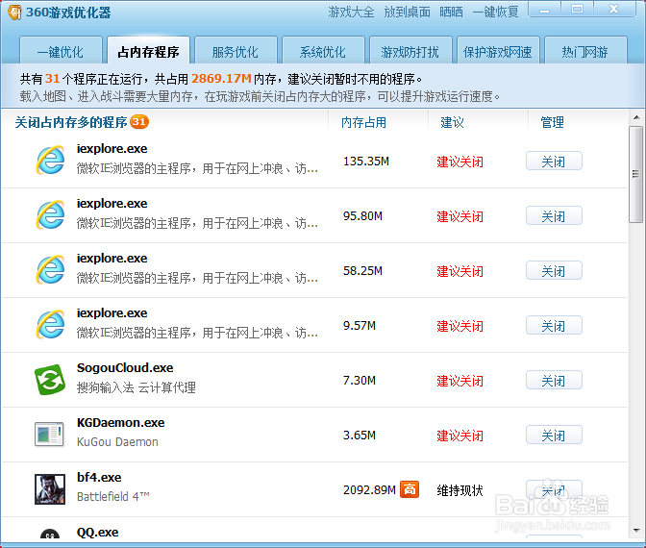Click the 放到桌面 link
This screenshot has height=548, width=646.
point(407,12)
